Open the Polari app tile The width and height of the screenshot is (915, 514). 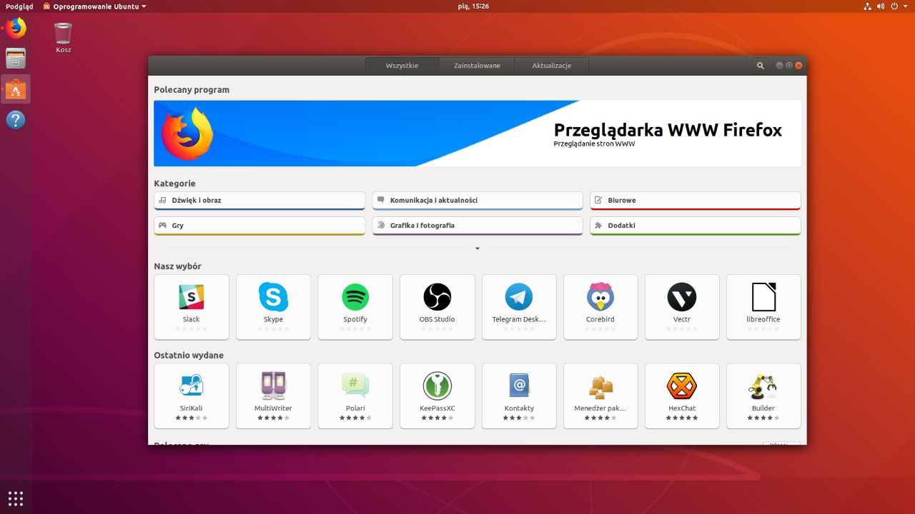[355, 396]
